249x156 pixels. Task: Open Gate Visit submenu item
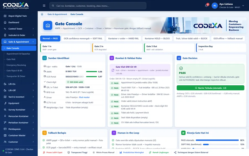pos(11,59)
